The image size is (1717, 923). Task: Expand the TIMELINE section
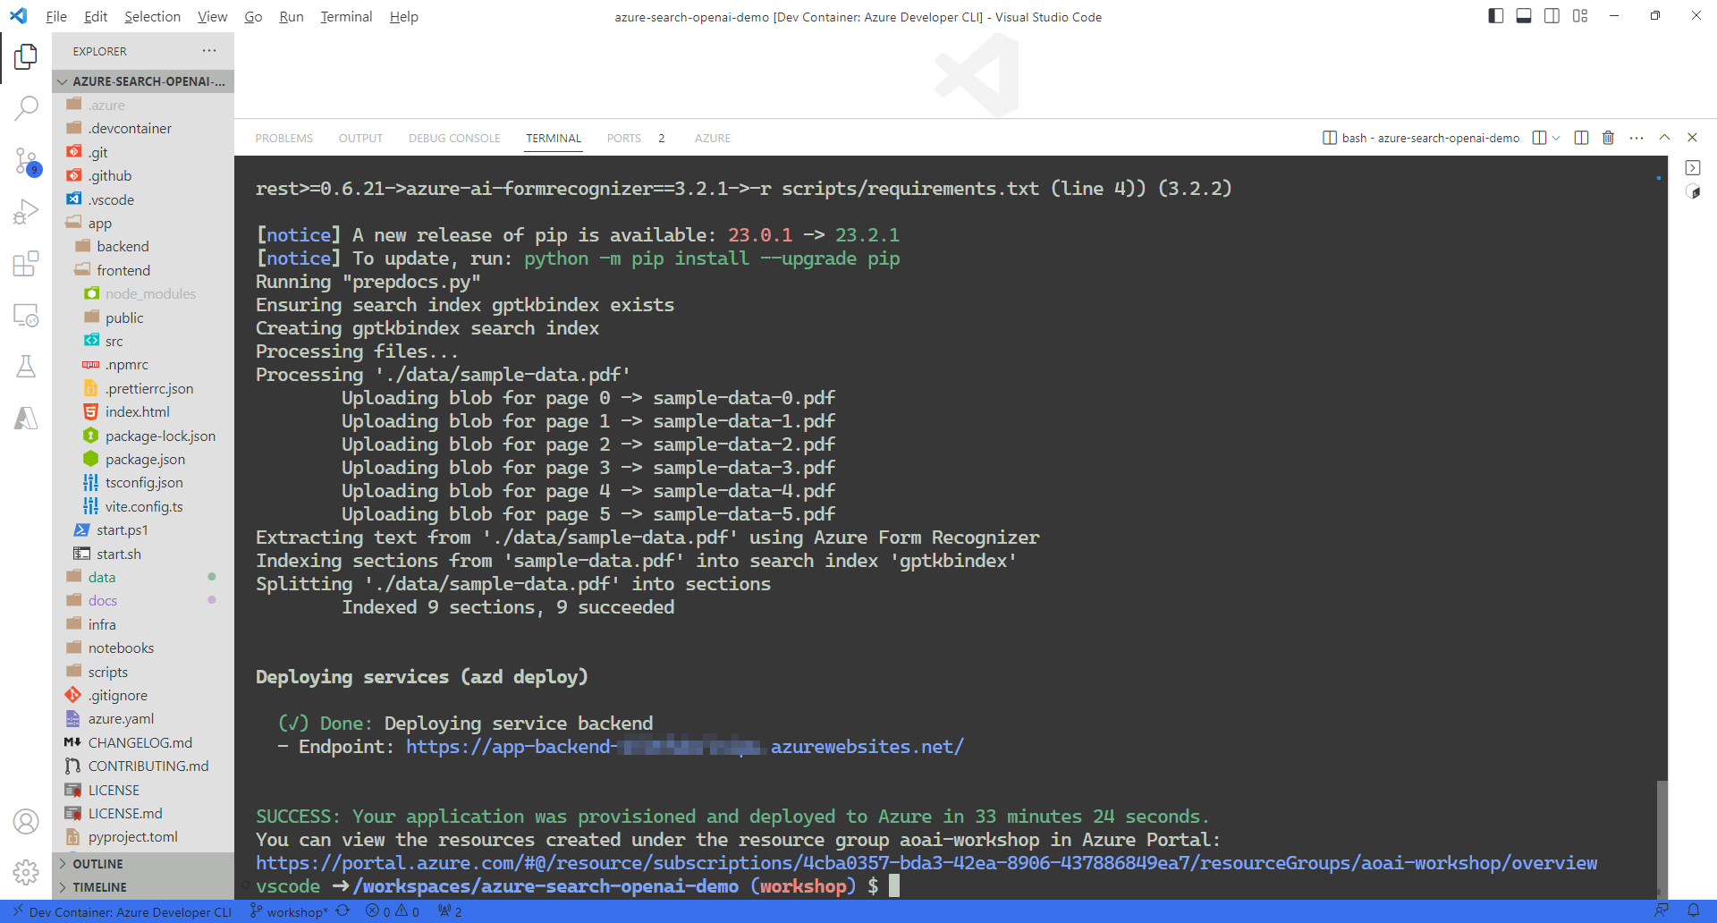pyautogui.click(x=99, y=887)
